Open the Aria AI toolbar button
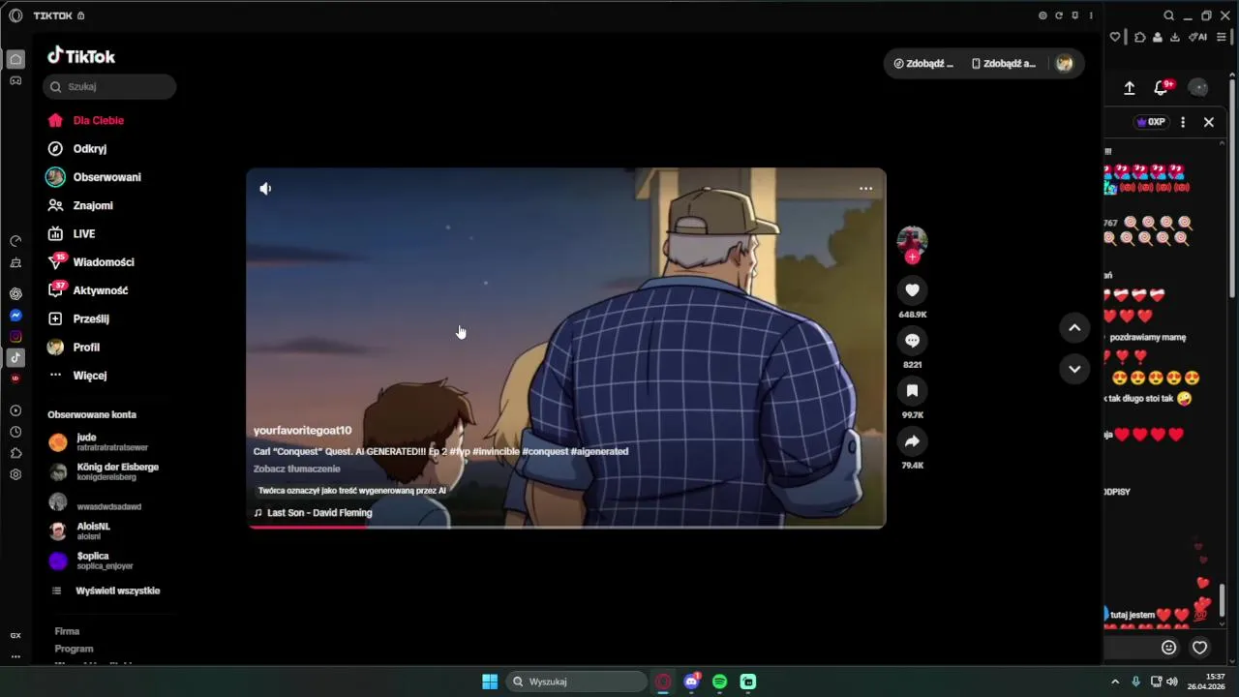The width and height of the screenshot is (1239, 697). (x=1198, y=37)
